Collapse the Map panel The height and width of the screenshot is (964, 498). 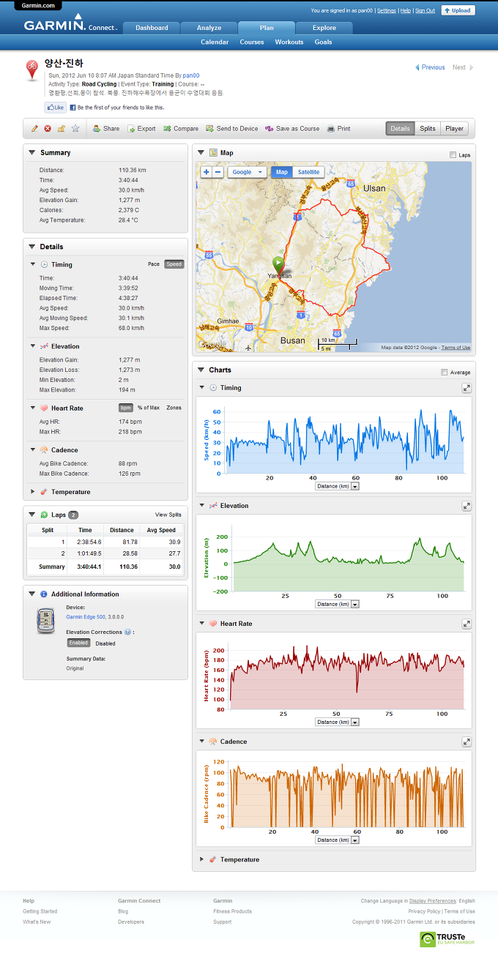point(201,153)
